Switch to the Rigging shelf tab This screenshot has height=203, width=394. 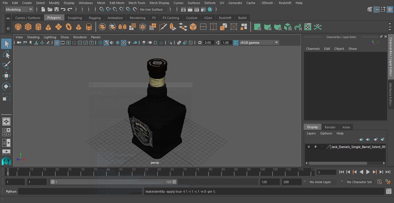(95, 18)
